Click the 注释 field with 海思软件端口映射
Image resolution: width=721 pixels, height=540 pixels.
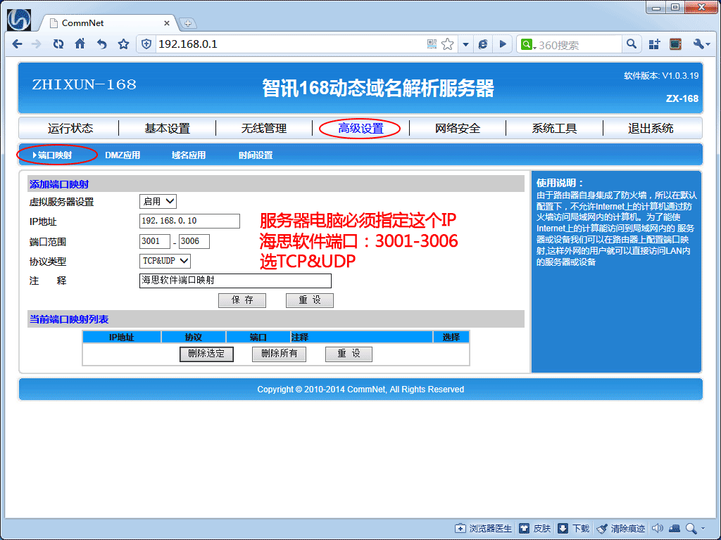click(235, 281)
